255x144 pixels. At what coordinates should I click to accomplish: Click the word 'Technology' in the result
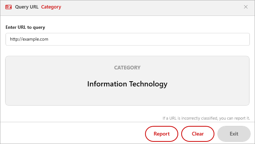(x=148, y=84)
